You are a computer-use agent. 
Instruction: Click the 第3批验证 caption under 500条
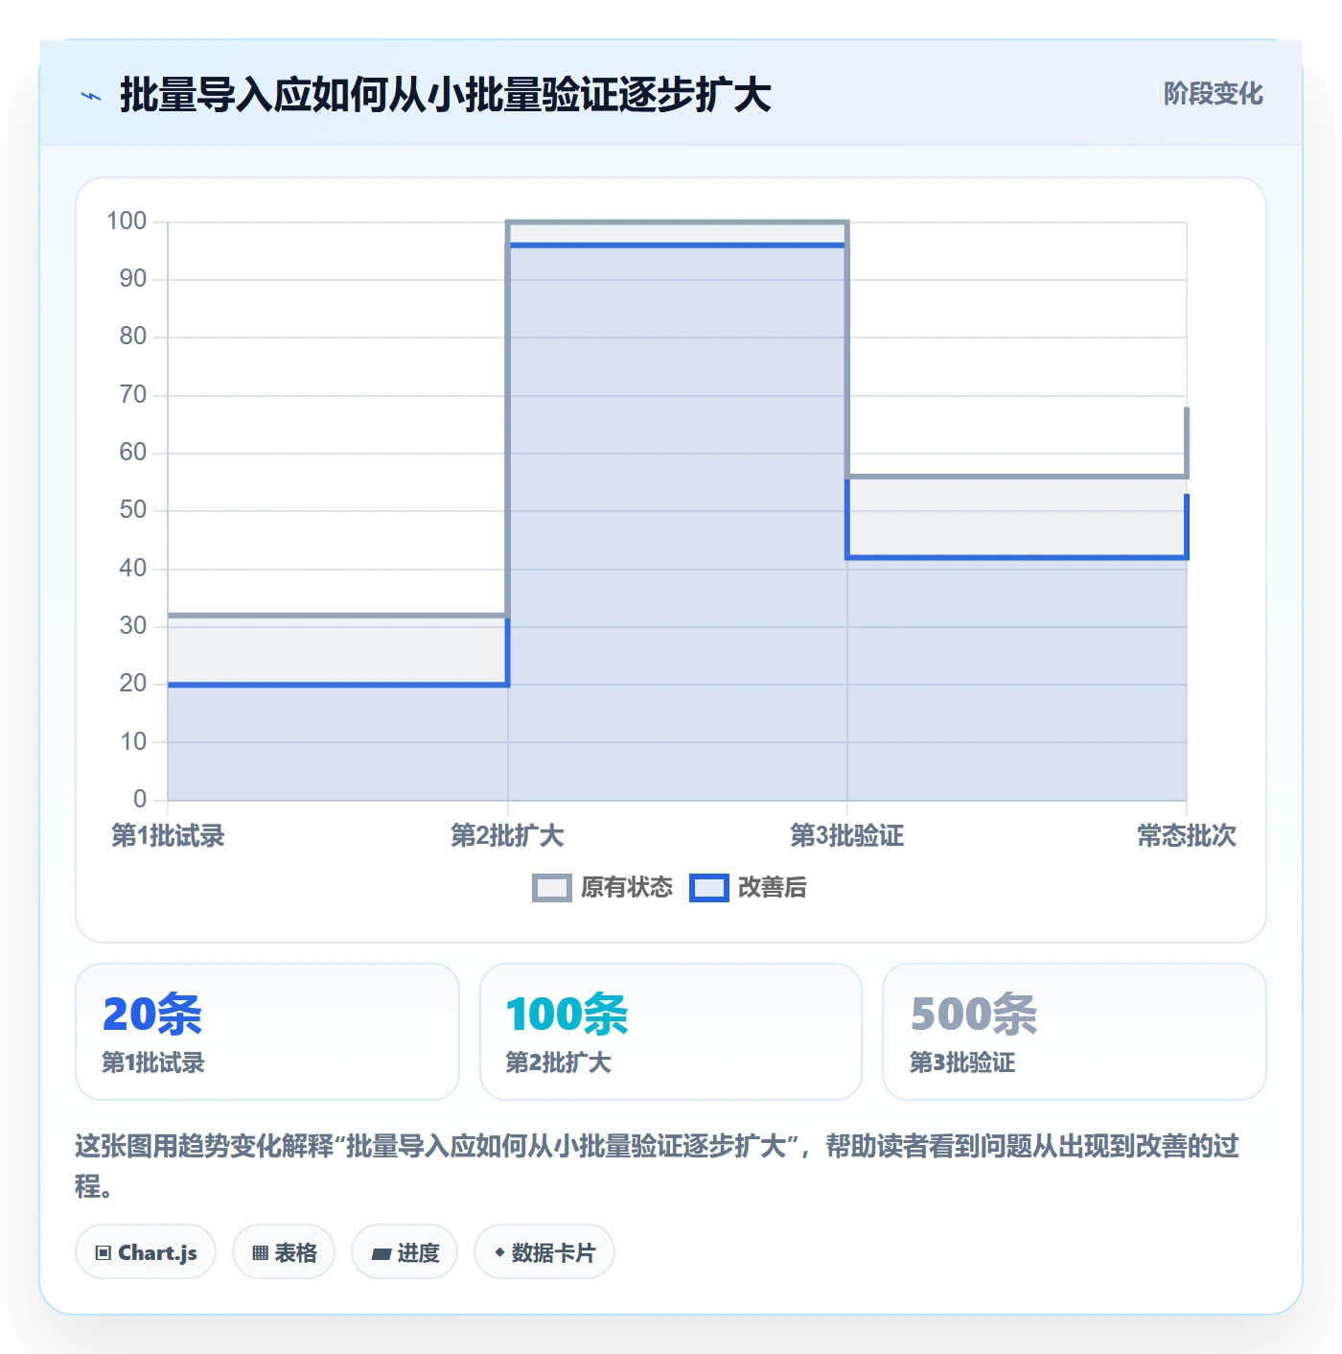[x=962, y=1062]
